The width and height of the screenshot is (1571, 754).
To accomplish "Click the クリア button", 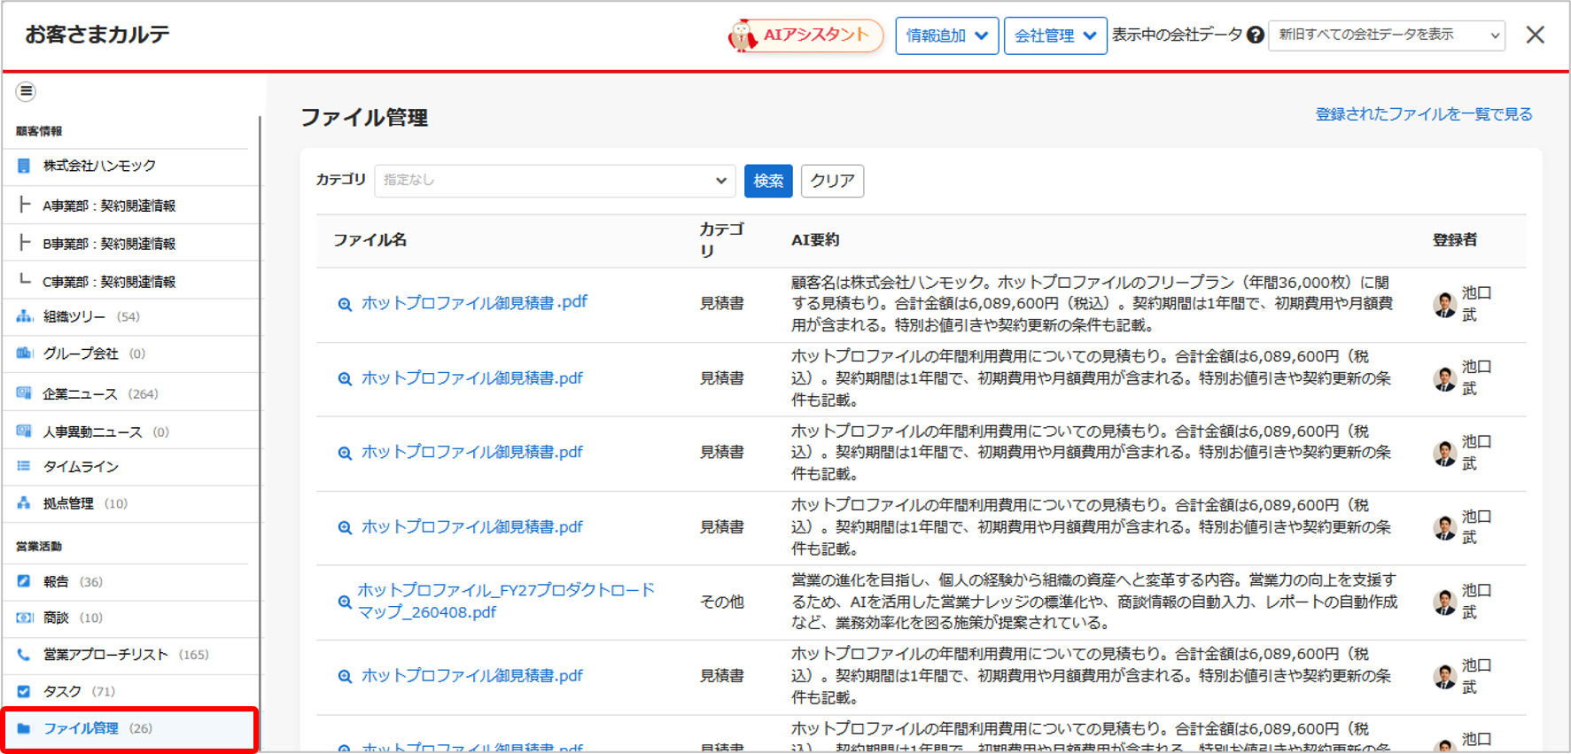I will 832,181.
